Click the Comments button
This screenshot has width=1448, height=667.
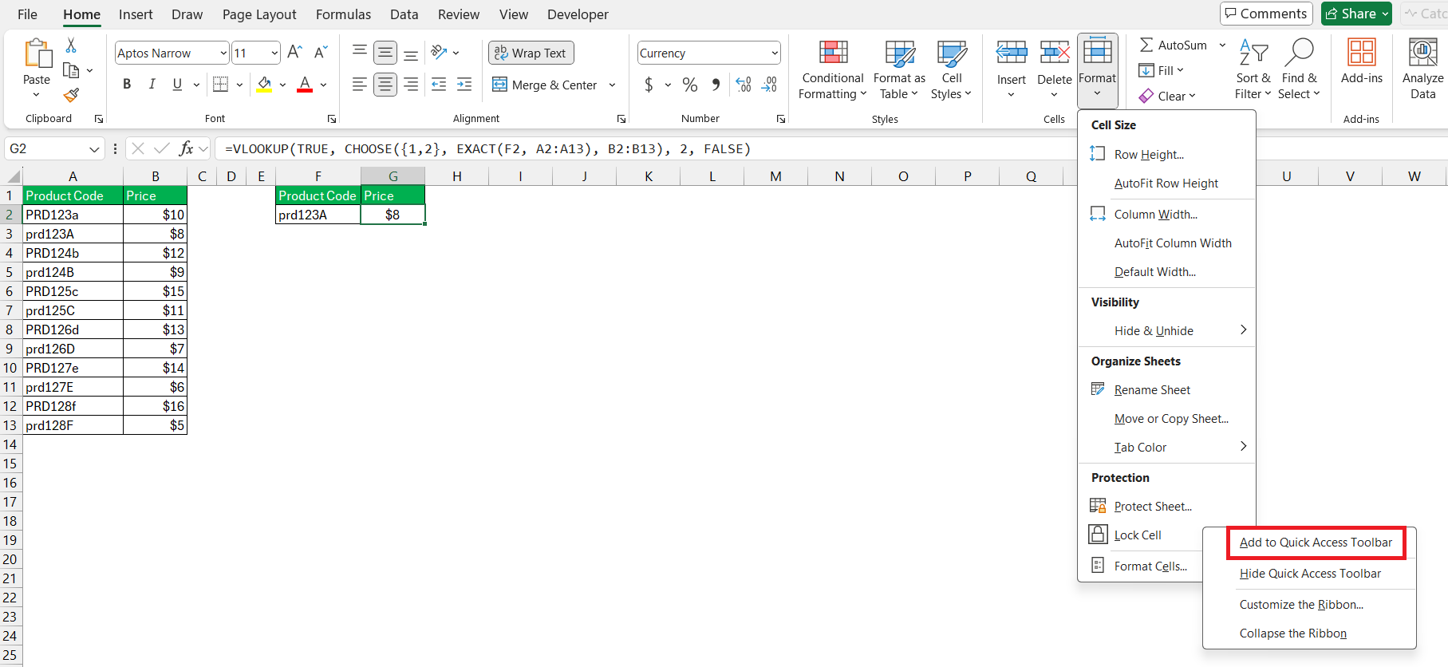click(1266, 14)
